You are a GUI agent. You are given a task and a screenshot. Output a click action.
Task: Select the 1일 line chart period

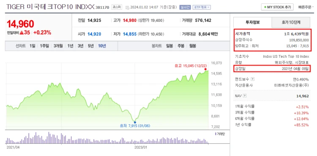[x=32, y=46]
